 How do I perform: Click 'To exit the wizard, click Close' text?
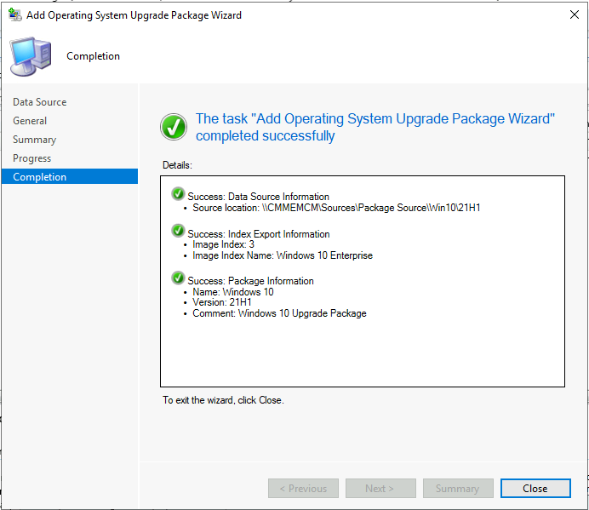pyautogui.click(x=223, y=400)
